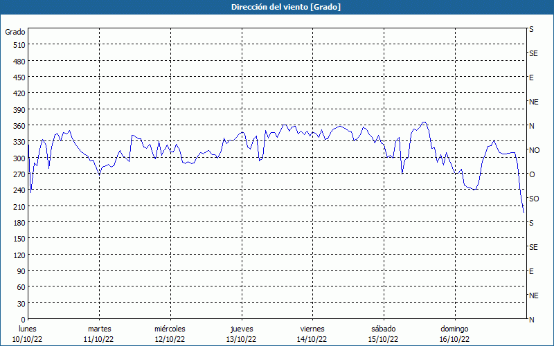Select the '210' left axis value
This screenshot has height=346, width=554.
click(x=19, y=207)
